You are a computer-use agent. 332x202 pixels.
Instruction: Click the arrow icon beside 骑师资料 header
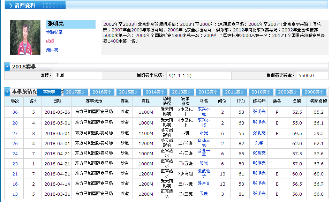pos(11,6)
